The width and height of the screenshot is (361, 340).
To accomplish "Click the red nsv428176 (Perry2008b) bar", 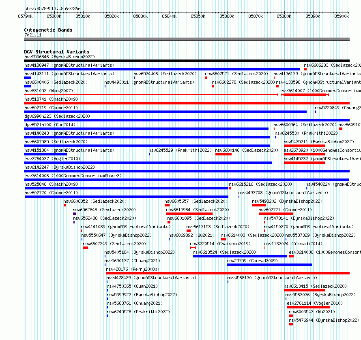I will (228, 273).
